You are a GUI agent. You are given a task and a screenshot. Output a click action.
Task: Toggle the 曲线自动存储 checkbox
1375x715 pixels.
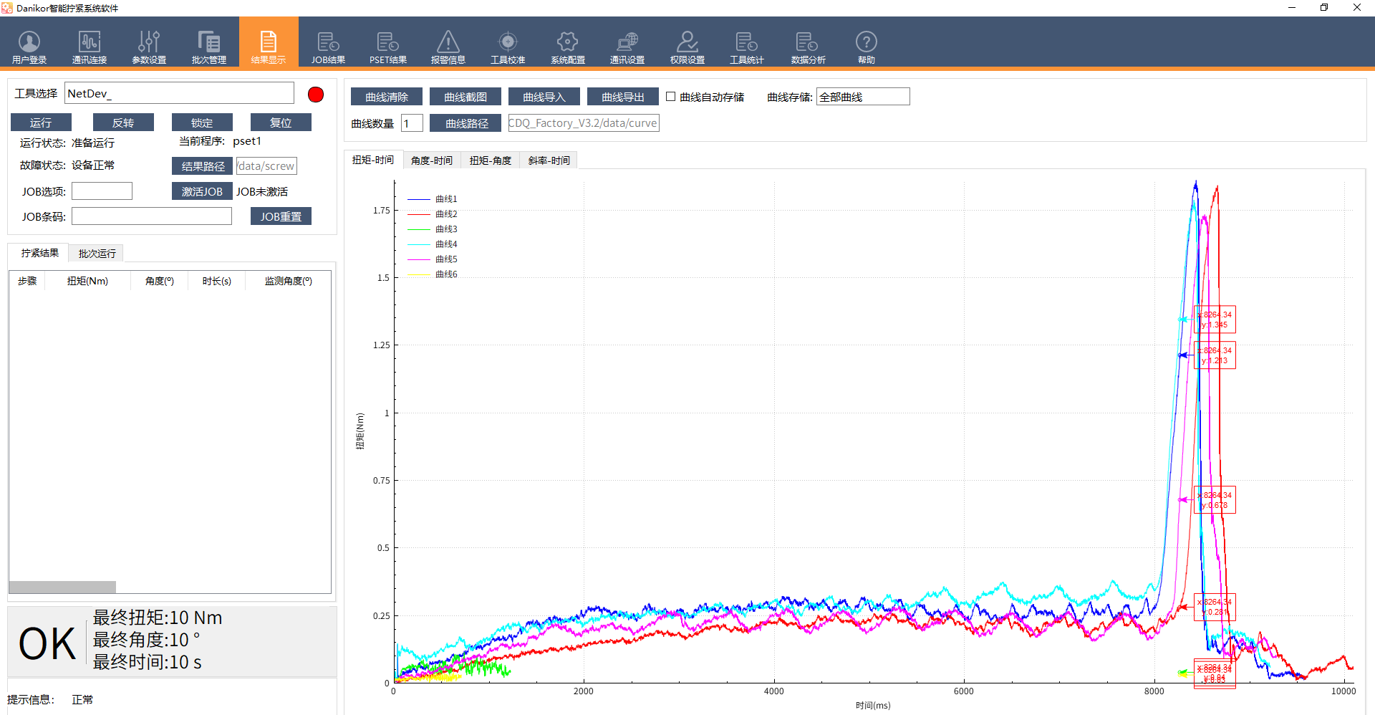(671, 96)
